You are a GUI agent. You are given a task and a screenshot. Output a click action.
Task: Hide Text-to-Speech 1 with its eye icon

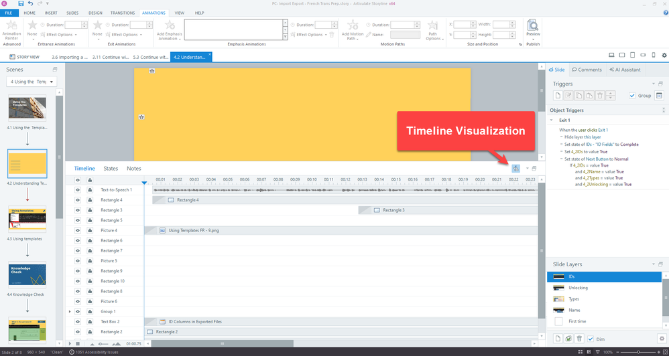coord(78,190)
